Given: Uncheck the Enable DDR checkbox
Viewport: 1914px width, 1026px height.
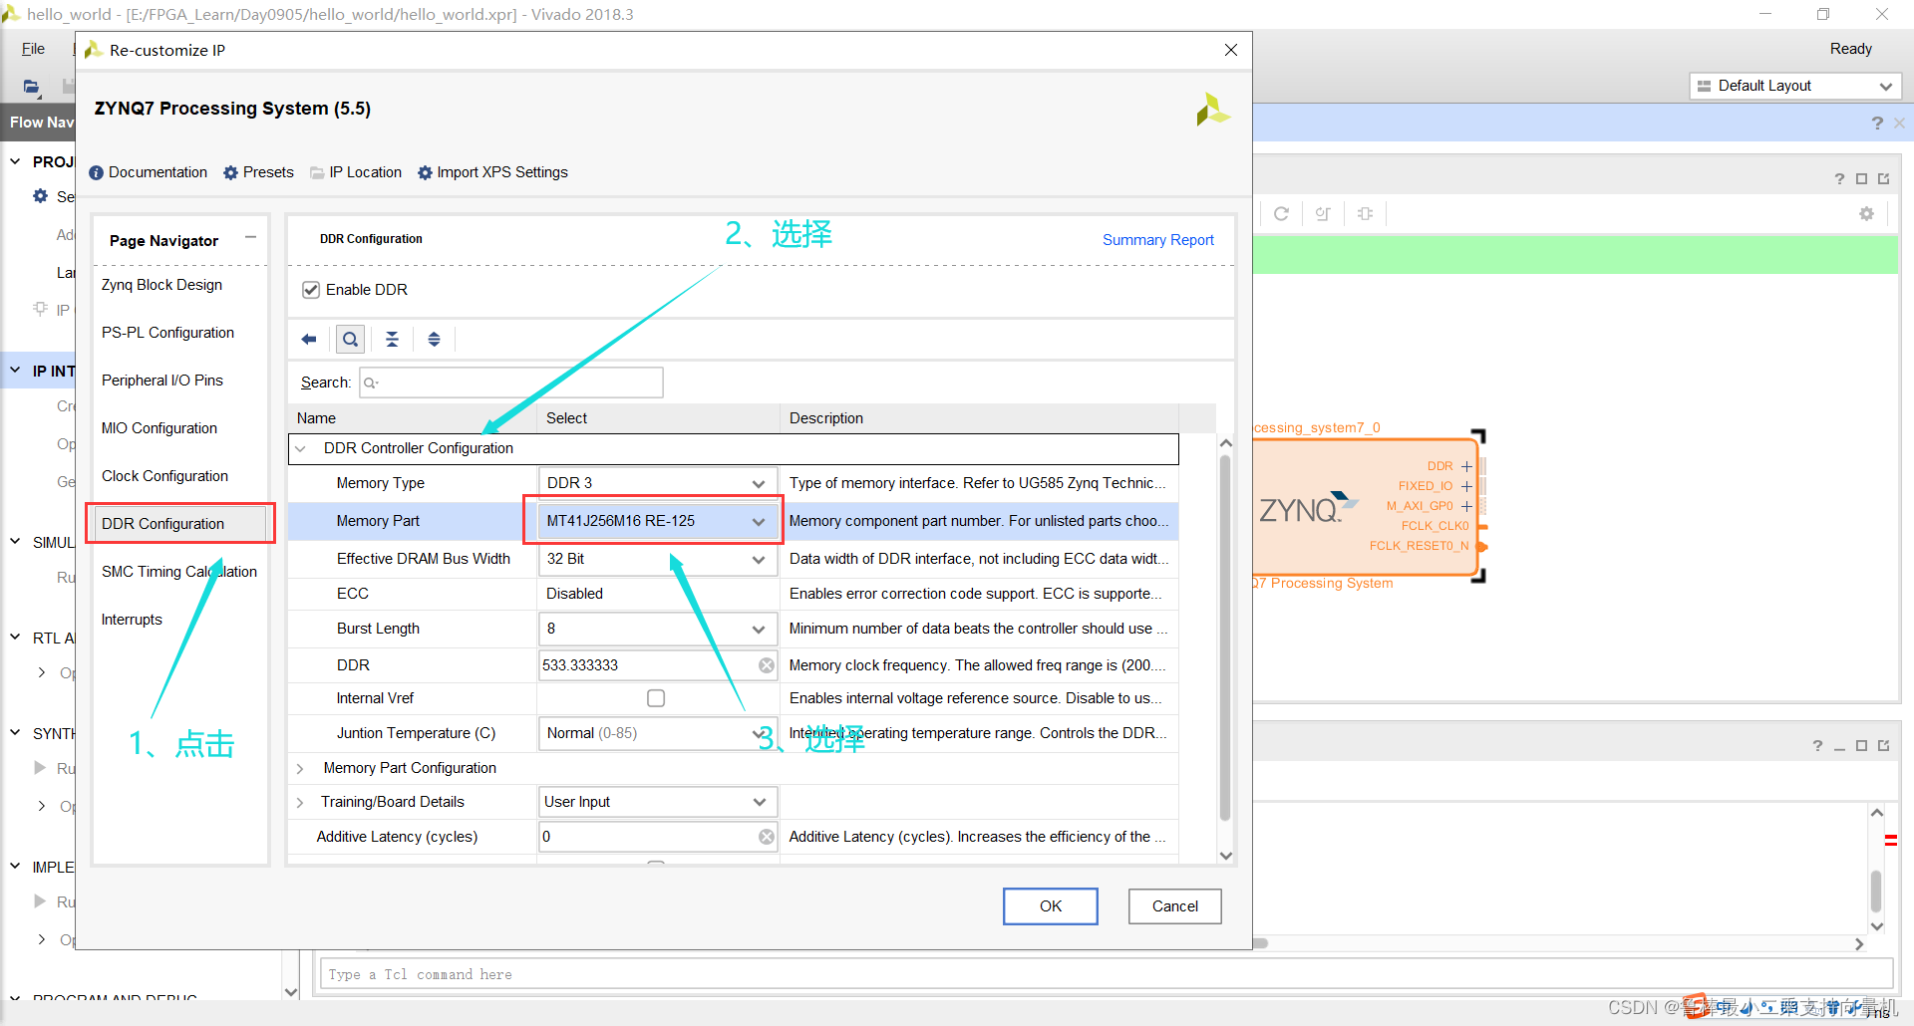Looking at the screenshot, I should click(x=311, y=290).
